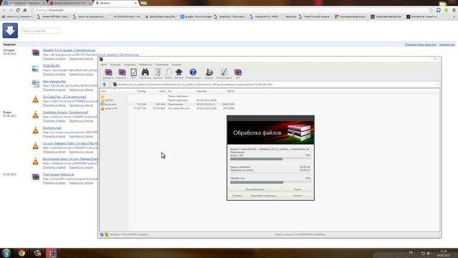Click the Просмотр binoculars toolbar icon

coord(145,72)
